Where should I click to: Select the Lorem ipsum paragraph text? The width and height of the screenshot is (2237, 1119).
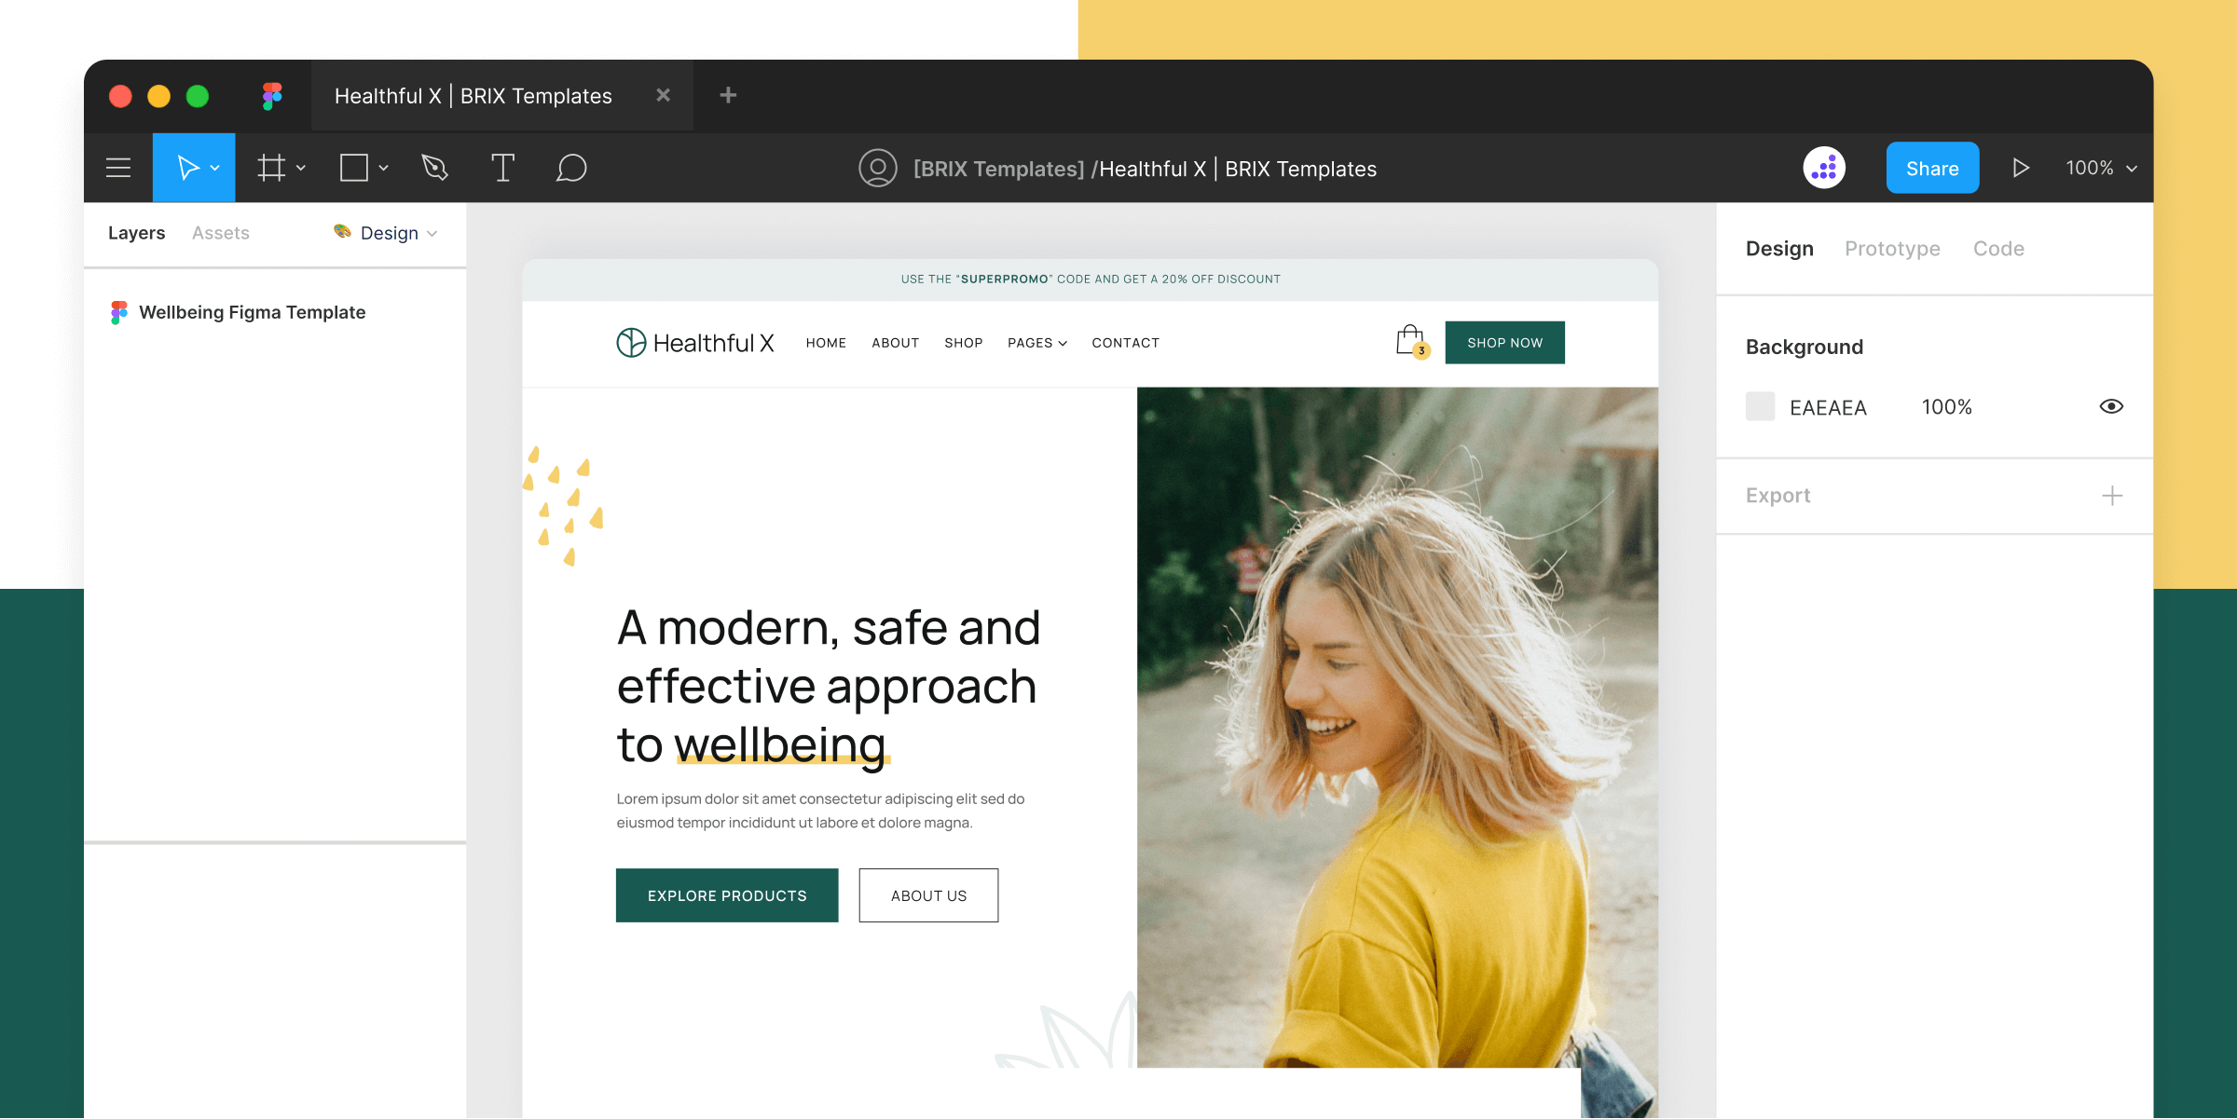pyautogui.click(x=820, y=811)
